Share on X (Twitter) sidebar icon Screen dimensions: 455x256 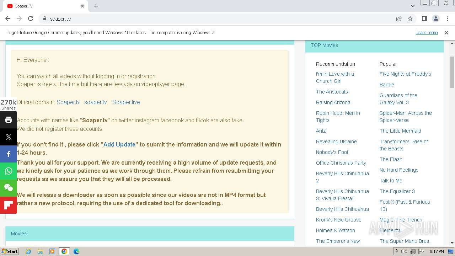(9, 137)
